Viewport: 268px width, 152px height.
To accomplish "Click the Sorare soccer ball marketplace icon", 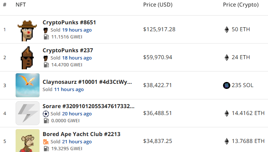I will pyautogui.click(x=46, y=114).
